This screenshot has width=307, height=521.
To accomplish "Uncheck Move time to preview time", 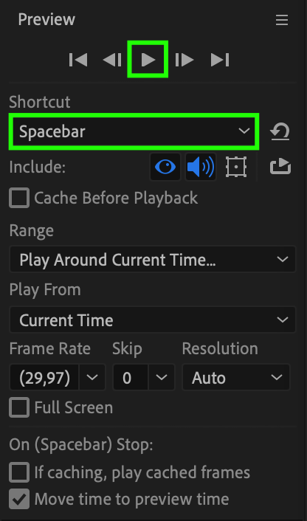I will click(19, 499).
